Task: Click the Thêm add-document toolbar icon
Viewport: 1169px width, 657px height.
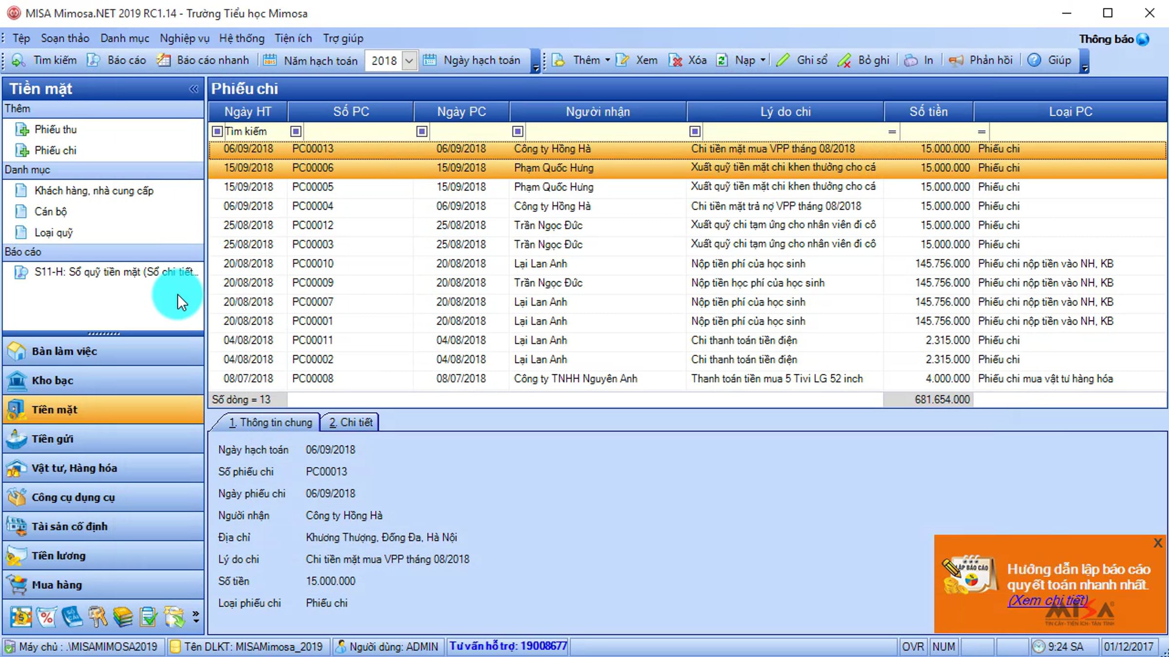Action: (559, 60)
